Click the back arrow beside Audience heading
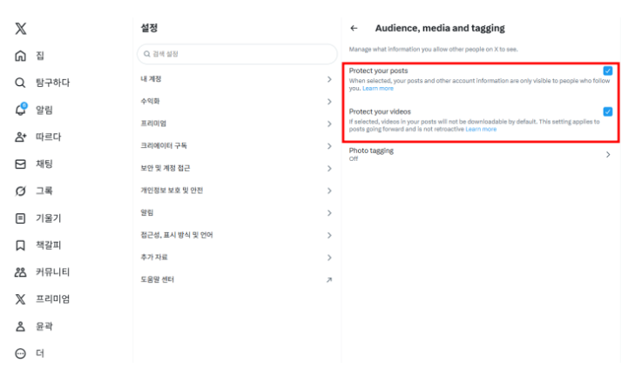Screen dimensions: 628x375 point(354,29)
